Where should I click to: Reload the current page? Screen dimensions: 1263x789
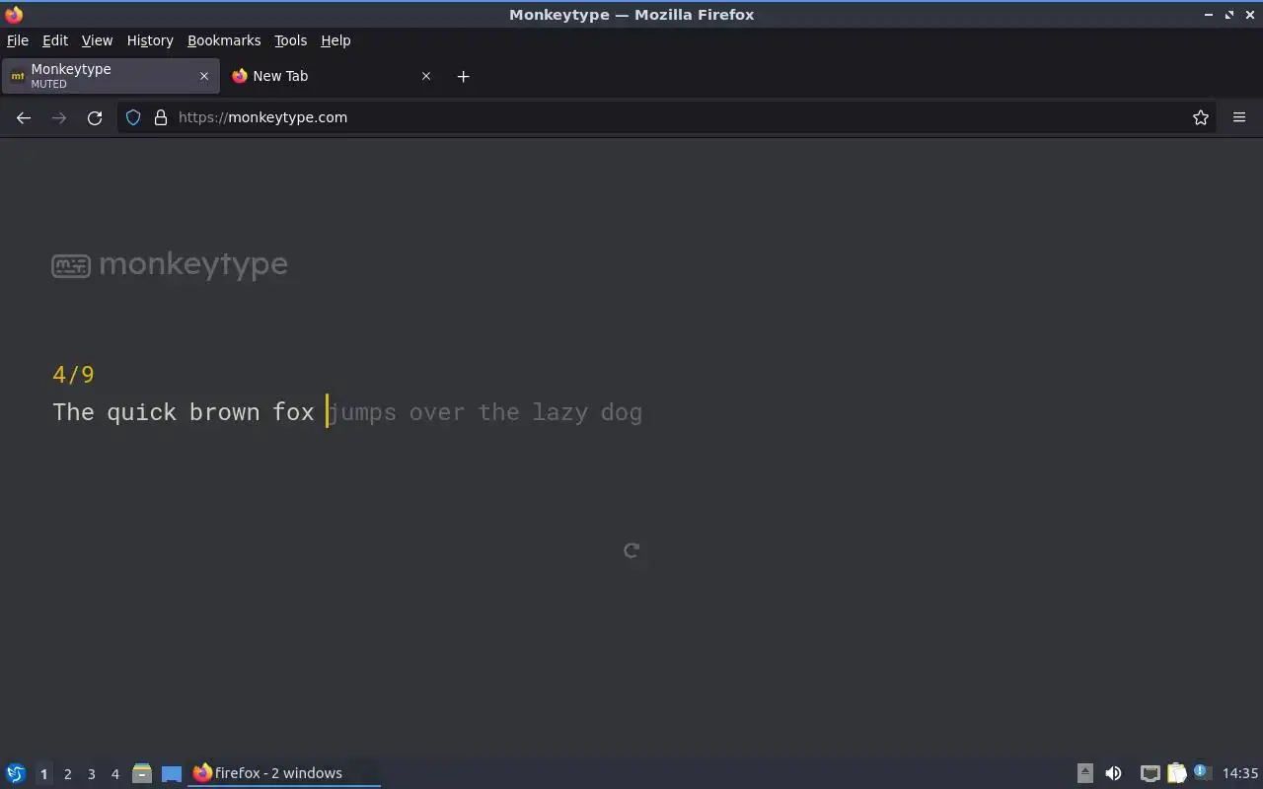[x=95, y=117]
